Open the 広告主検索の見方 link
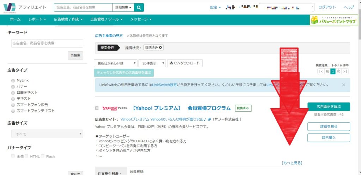Screen dimensions: 361x180 tap(109, 36)
